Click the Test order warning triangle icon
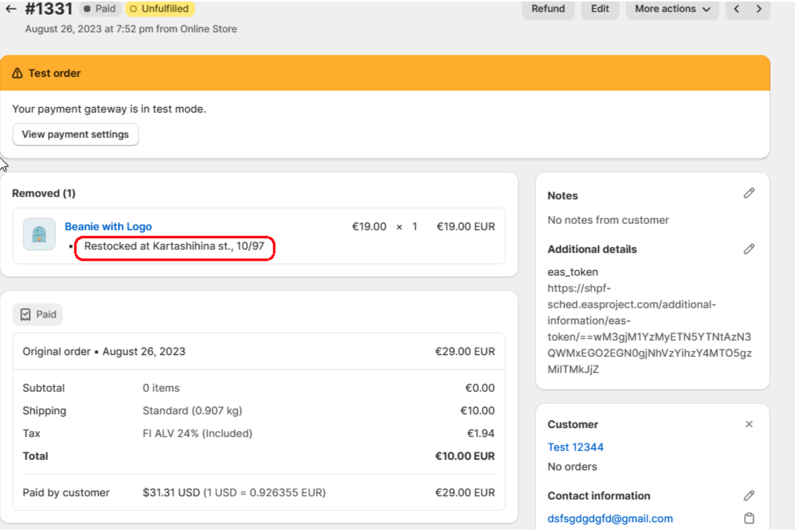The image size is (795, 530). coord(18,73)
